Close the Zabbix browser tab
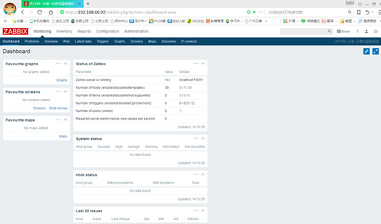381x224 pixels. 79,4
